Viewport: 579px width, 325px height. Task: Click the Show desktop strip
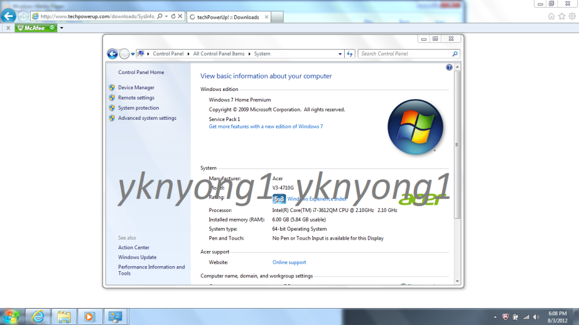[x=576, y=317]
